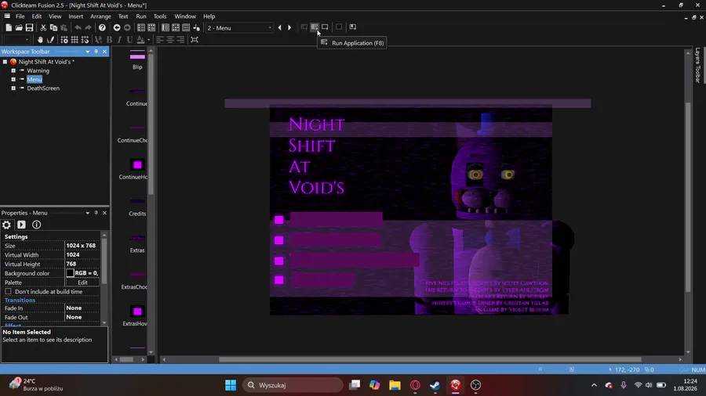Select the paint brush tool
This screenshot has height=396, width=706.
coord(50,39)
